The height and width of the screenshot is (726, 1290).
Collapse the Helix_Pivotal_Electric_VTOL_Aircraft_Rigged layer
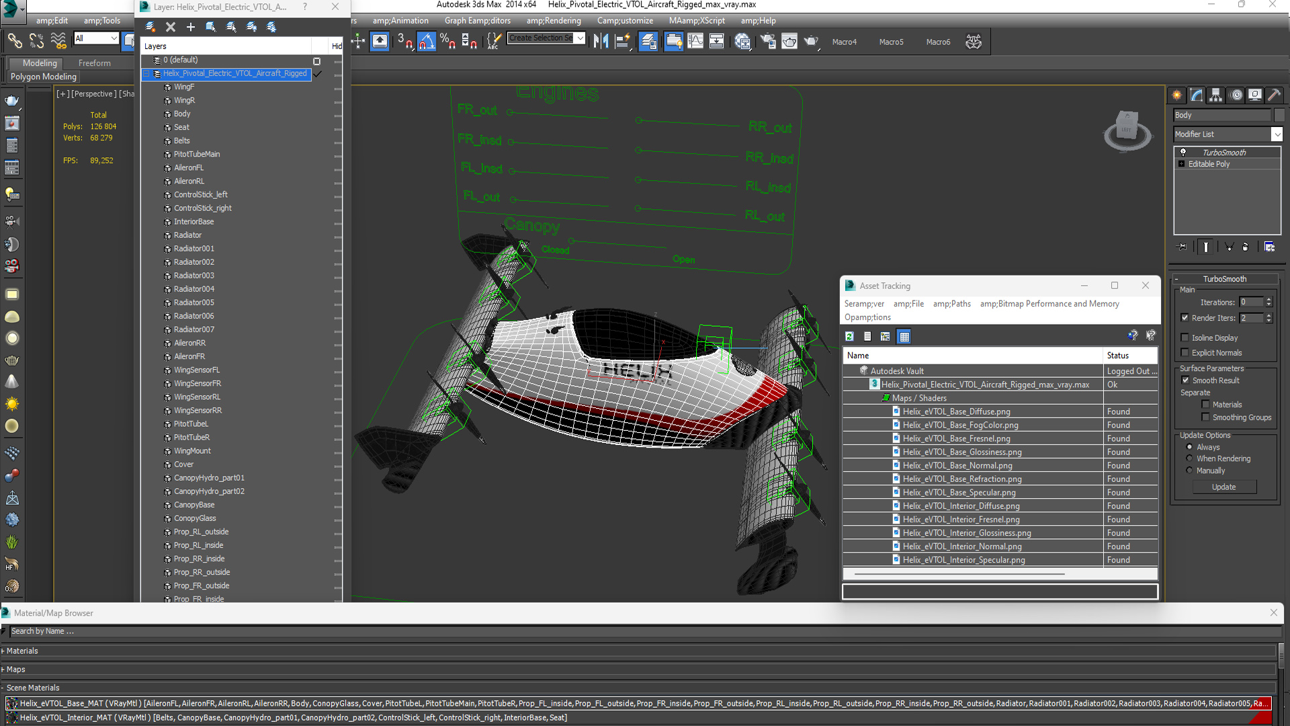(x=146, y=74)
